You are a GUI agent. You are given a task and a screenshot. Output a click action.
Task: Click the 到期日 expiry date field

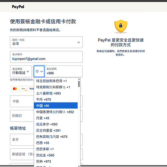point(22,116)
